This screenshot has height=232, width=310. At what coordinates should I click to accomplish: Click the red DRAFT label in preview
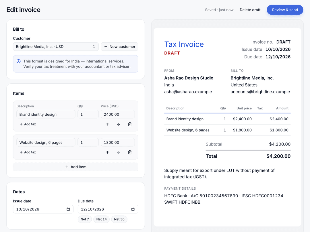pyautogui.click(x=172, y=53)
